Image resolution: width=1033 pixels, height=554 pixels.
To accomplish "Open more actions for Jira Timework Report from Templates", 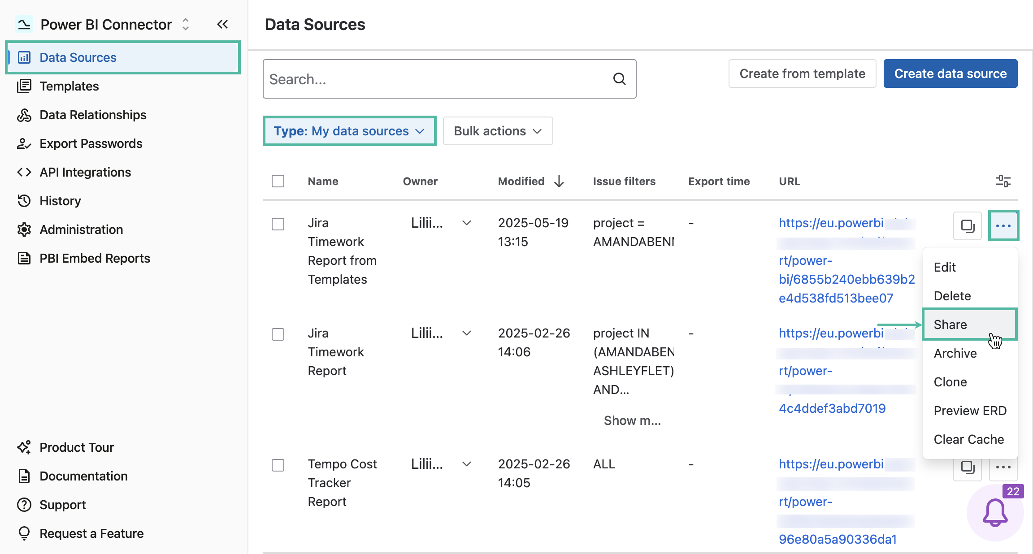I will point(1003,226).
